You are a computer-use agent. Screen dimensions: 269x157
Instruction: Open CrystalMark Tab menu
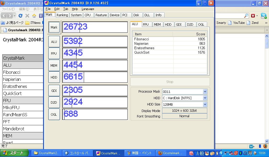65,9
